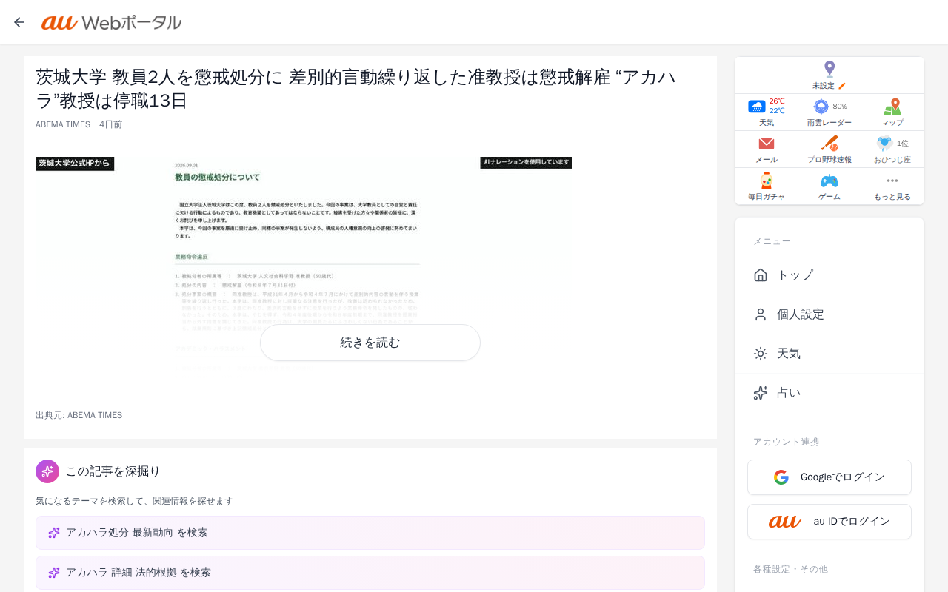Log in with the au ID button
948x592 pixels.
(x=829, y=522)
